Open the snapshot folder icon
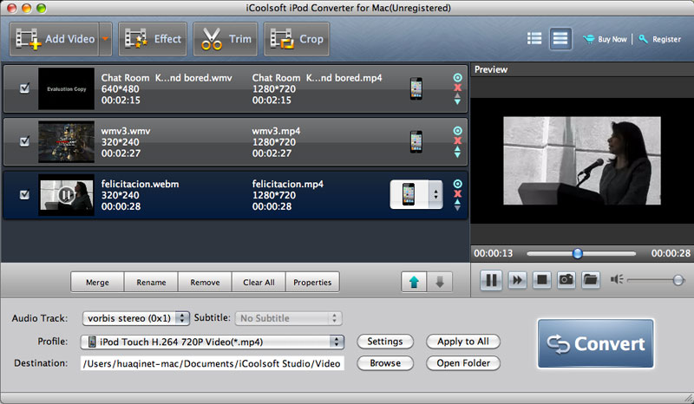Viewport: 694px width, 404px height. (x=591, y=280)
